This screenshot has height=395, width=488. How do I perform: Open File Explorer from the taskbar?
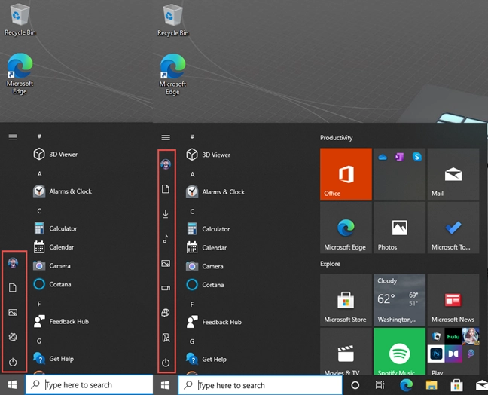tap(432, 385)
